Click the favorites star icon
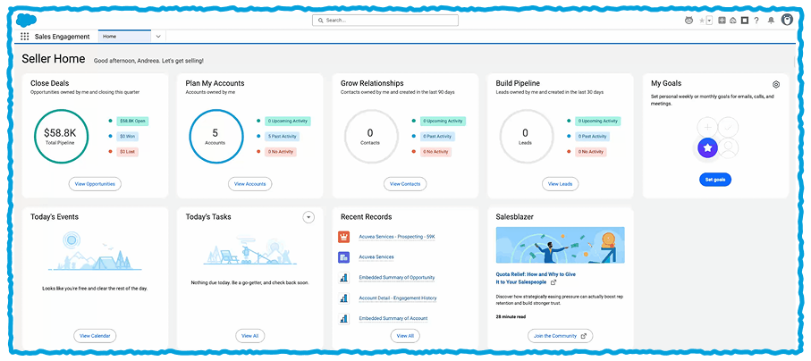The image size is (811, 361). point(702,21)
